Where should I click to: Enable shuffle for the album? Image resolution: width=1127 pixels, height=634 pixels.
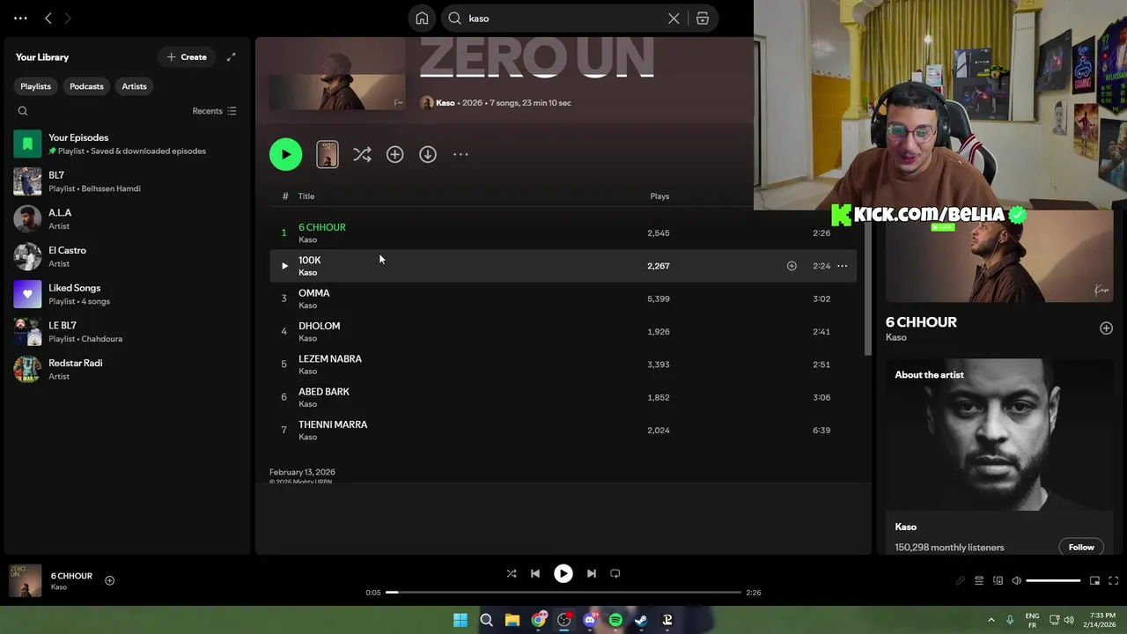click(362, 154)
